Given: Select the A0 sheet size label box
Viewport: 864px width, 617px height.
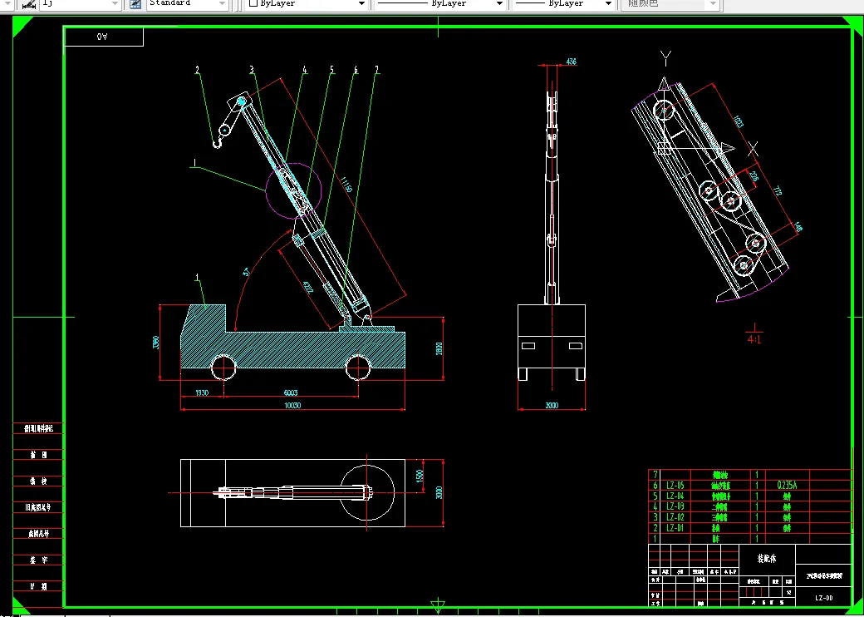Looking at the screenshot, I should (104, 37).
